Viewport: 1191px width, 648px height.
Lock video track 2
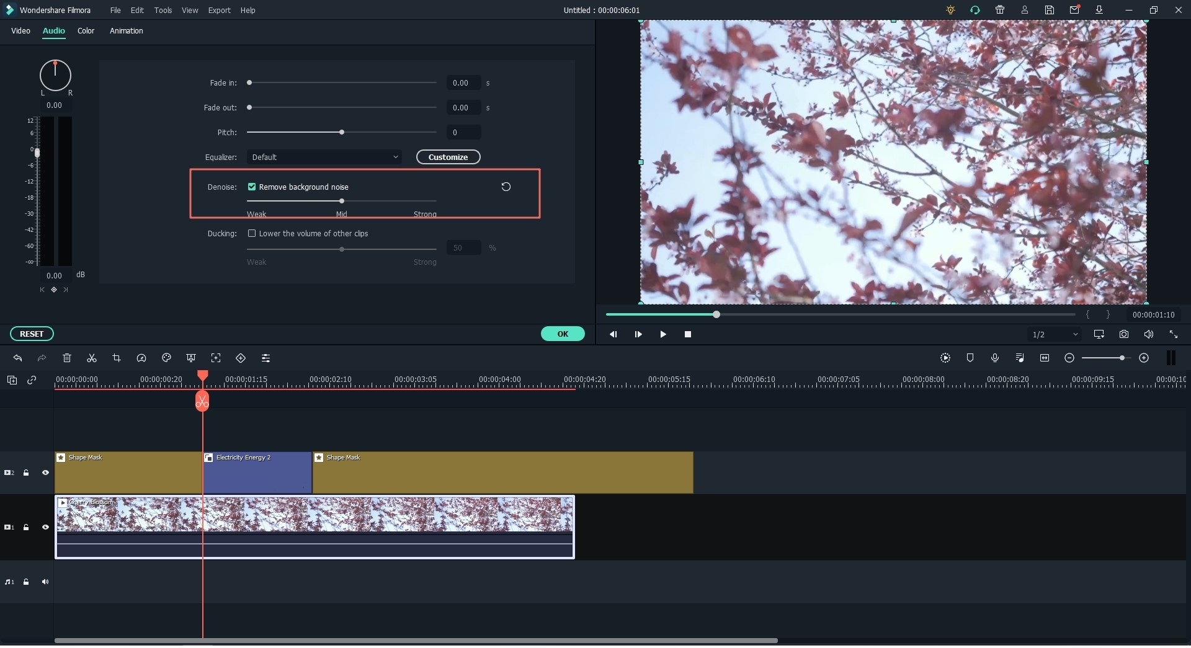coord(26,474)
